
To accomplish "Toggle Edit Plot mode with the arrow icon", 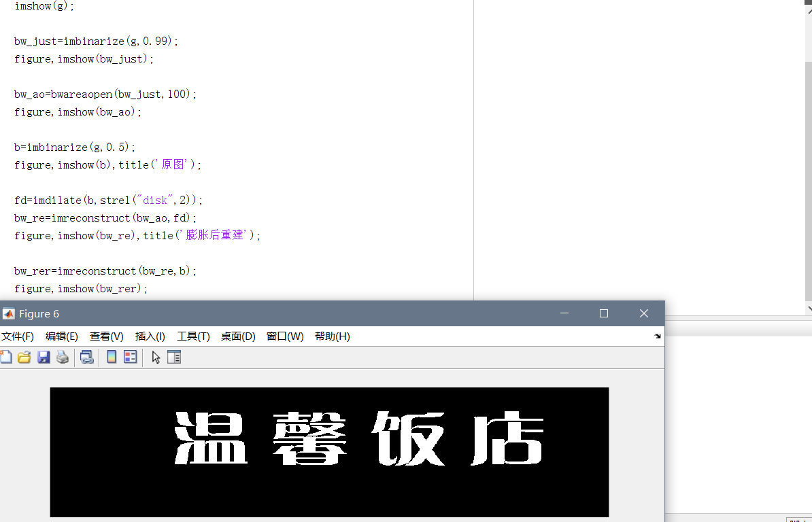I will click(156, 357).
